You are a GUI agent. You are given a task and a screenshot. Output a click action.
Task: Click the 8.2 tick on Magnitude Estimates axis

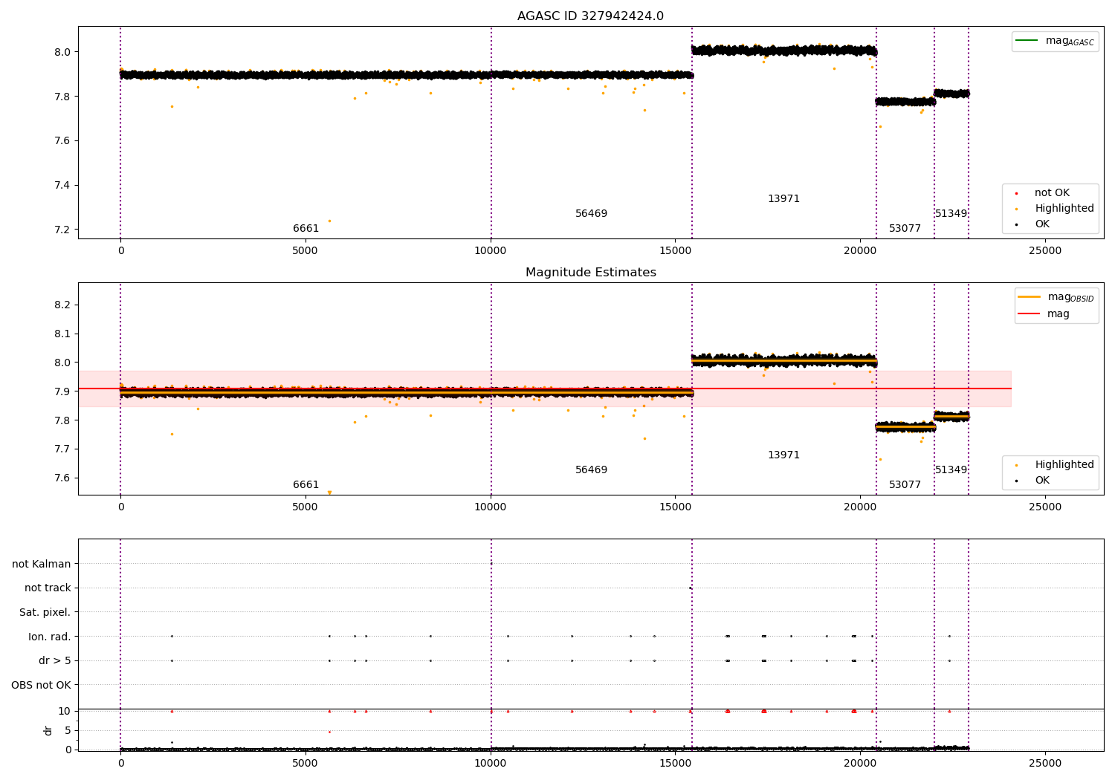62,305
